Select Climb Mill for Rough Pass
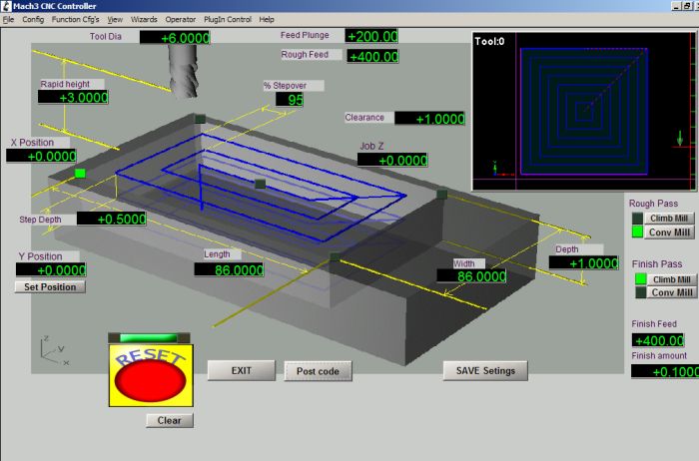 669,219
